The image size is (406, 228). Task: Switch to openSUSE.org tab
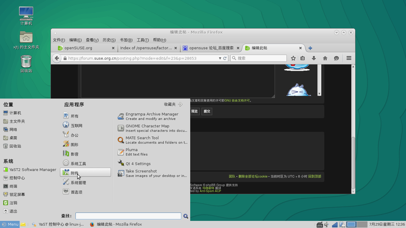86,48
